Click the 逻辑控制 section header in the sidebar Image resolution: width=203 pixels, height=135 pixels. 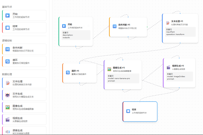pos(7,40)
